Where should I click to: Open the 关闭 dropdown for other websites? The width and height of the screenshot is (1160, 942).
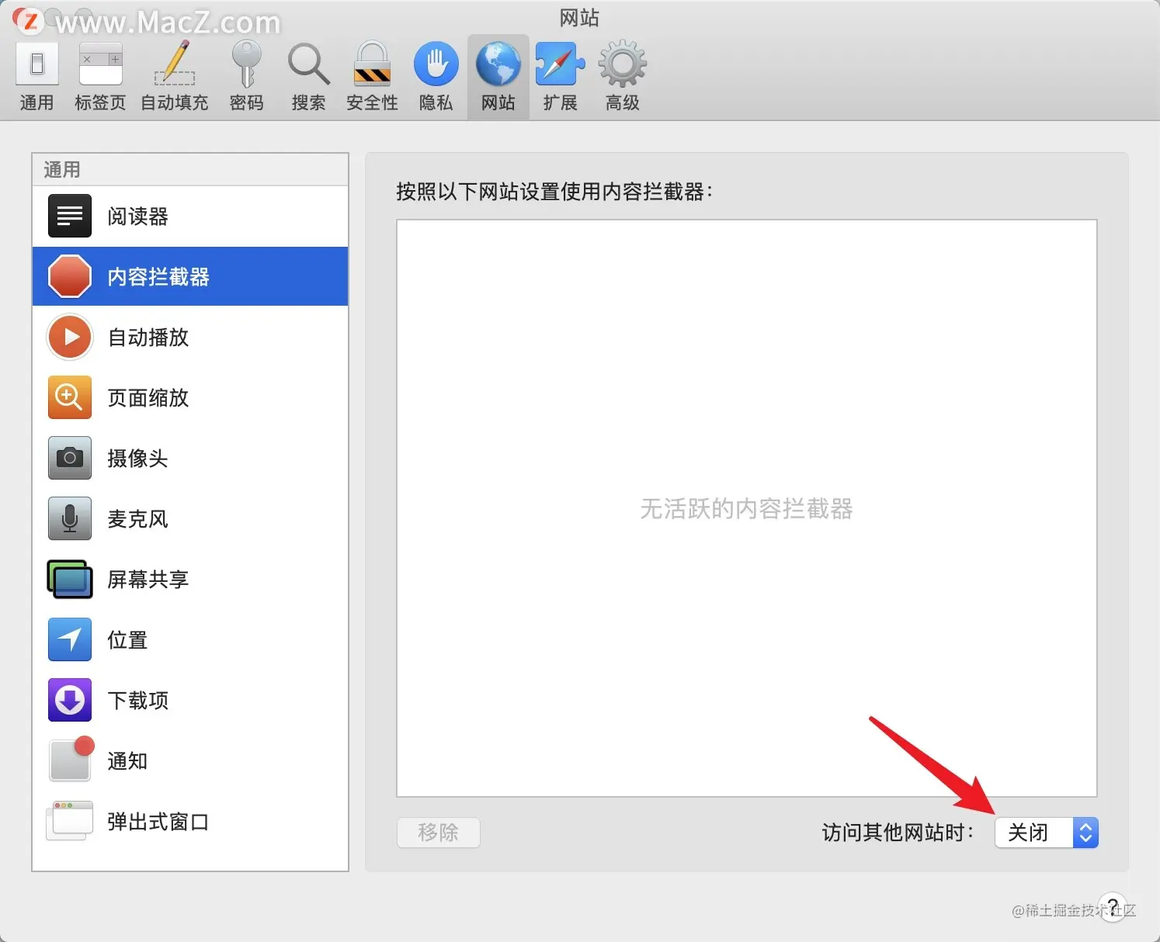pos(1046,833)
